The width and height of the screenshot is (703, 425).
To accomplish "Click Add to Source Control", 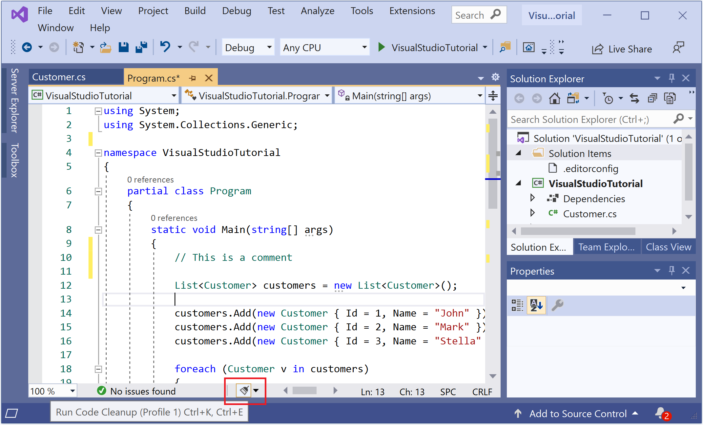I will (578, 414).
